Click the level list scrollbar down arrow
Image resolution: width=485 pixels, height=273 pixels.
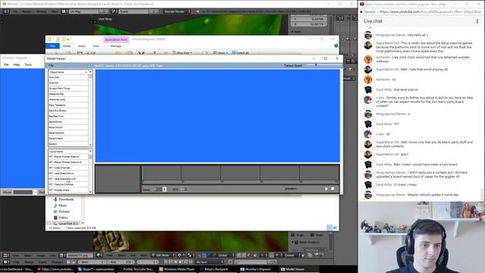[91, 192]
